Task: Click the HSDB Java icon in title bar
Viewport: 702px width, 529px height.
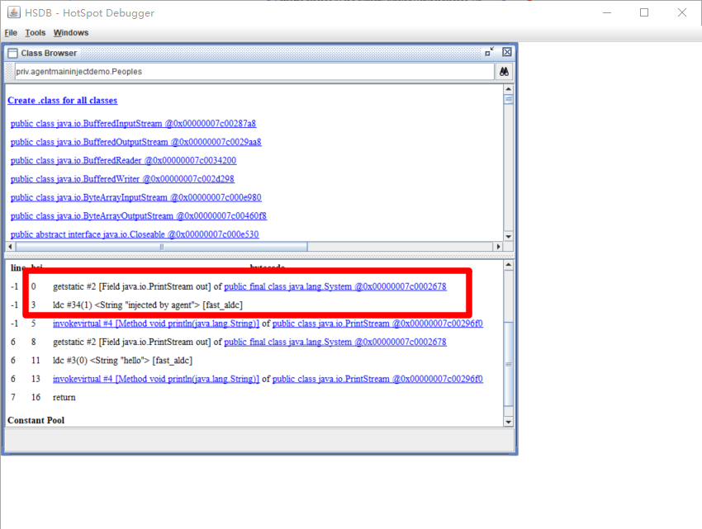Action: coord(12,12)
